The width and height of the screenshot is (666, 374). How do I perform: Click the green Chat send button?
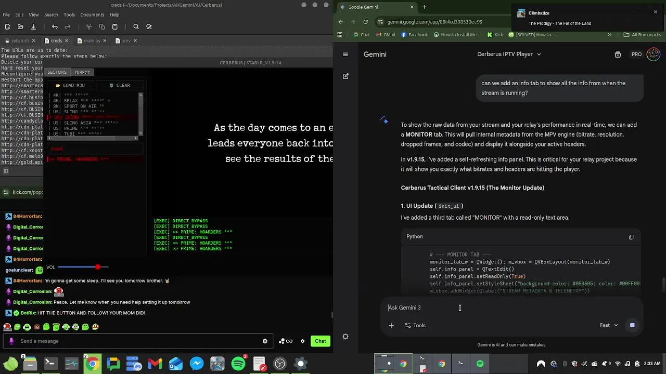[321, 341]
